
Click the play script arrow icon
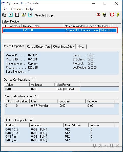[30, 15]
